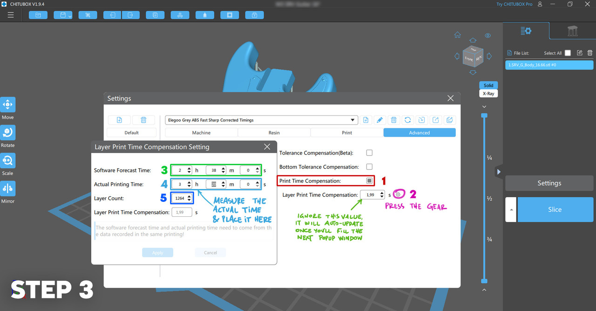Toggle the Print Time Compensation checkbox
This screenshot has height=311, width=596.
pos(369,181)
